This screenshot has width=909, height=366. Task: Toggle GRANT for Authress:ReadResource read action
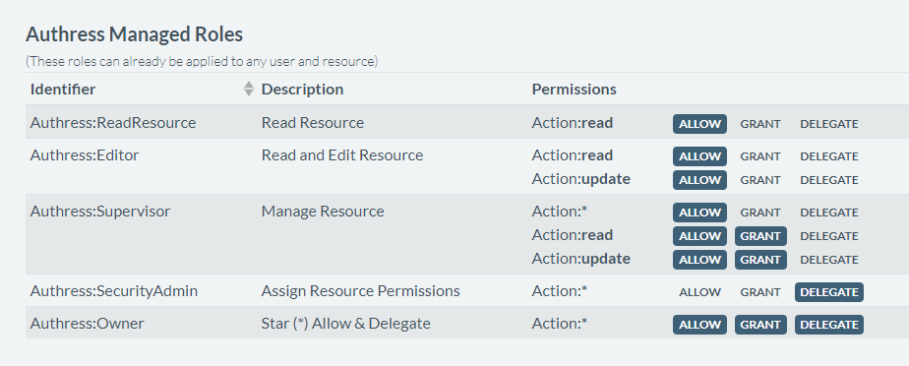click(x=760, y=124)
